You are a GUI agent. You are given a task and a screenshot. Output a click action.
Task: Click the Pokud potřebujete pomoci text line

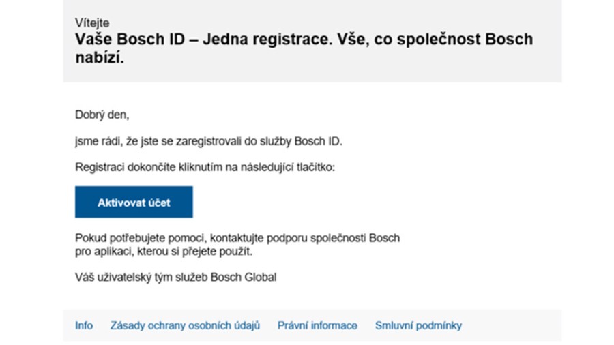click(237, 238)
